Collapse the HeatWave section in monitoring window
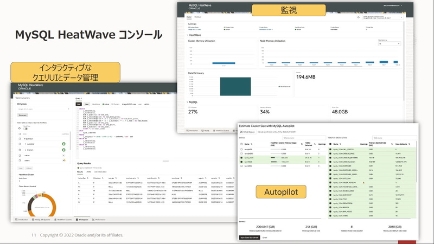 [187, 35]
